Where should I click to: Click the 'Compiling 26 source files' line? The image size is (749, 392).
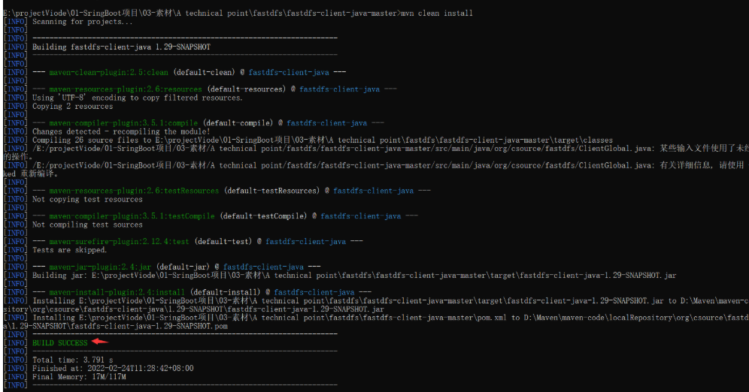click(x=323, y=140)
